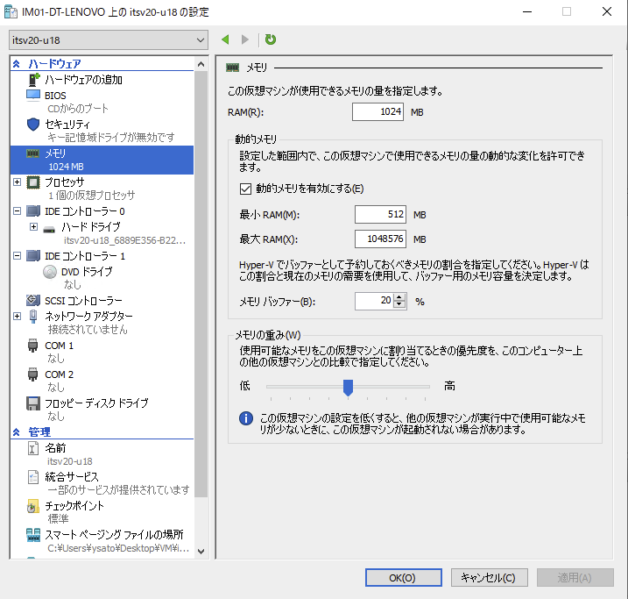Select the integration services item

72,476
